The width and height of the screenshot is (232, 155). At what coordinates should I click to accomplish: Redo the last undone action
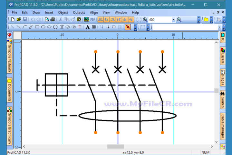click(39, 19)
